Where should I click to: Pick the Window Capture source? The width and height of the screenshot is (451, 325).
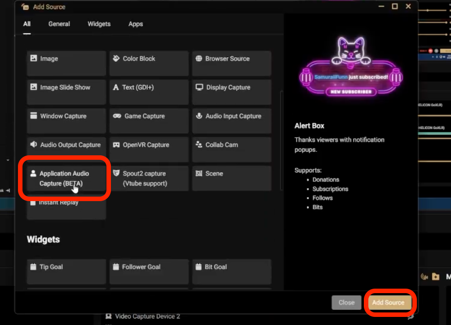point(66,116)
